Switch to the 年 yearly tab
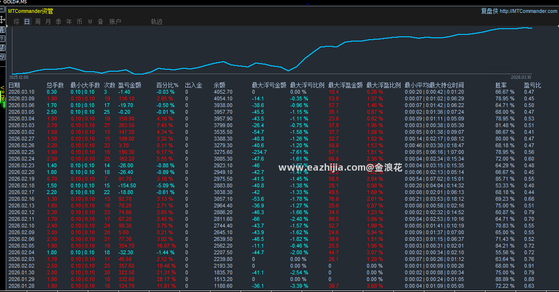This screenshot has width=559, height=292. [x=69, y=22]
